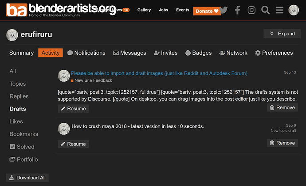The width and height of the screenshot is (306, 186).
Task: Click the 'How to crush maya 2018' draft title
Action: pyautogui.click(x=138, y=126)
